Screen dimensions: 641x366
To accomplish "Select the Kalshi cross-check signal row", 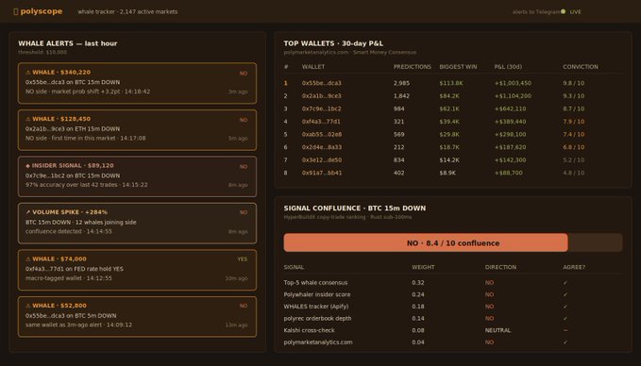I will [x=453, y=330].
